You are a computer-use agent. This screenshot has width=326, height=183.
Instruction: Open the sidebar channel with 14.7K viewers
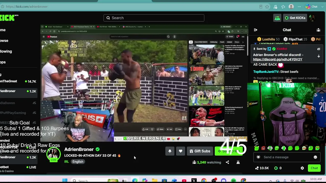pyautogui.click(x=18, y=81)
